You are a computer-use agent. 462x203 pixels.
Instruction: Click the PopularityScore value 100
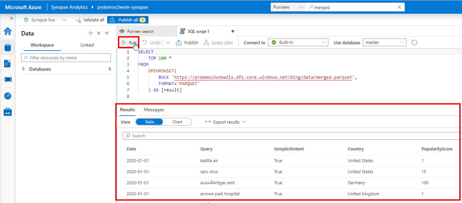[x=425, y=183]
